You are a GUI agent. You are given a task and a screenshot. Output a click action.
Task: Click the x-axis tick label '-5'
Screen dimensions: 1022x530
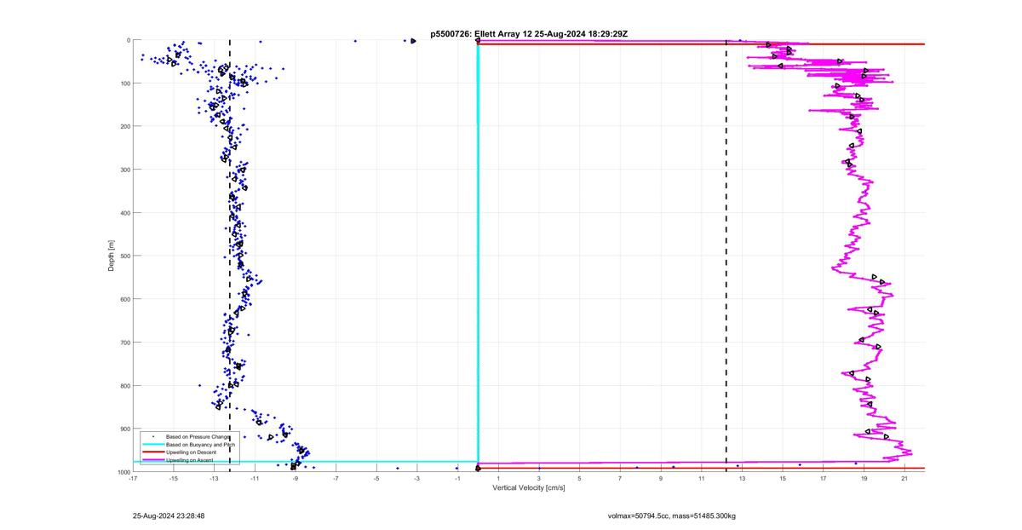pyautogui.click(x=376, y=479)
